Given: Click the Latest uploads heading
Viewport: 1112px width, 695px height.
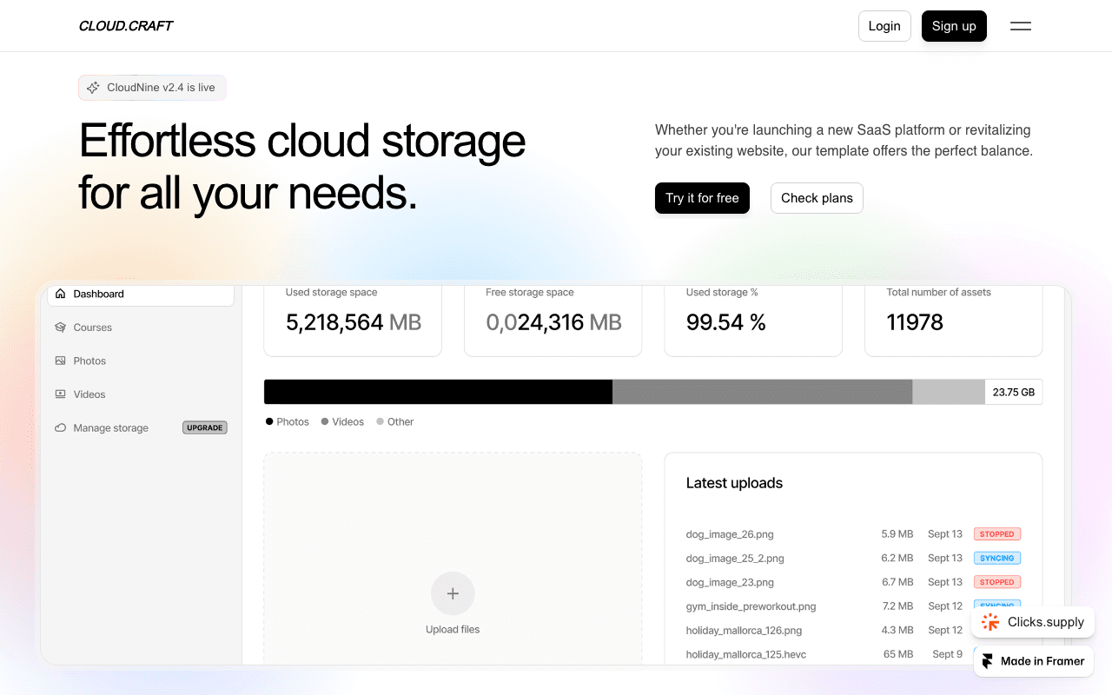Looking at the screenshot, I should click(734, 483).
